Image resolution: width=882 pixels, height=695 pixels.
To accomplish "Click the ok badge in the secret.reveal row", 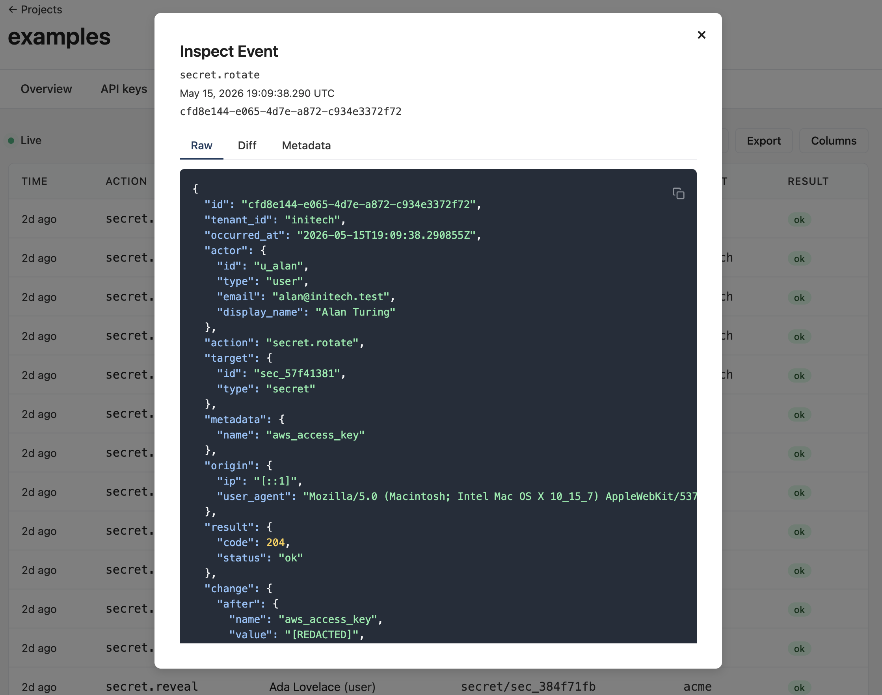I will pos(799,688).
